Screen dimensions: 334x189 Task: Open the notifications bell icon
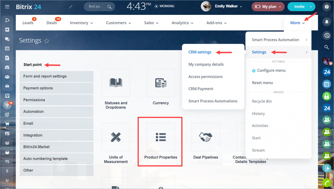(327, 22)
